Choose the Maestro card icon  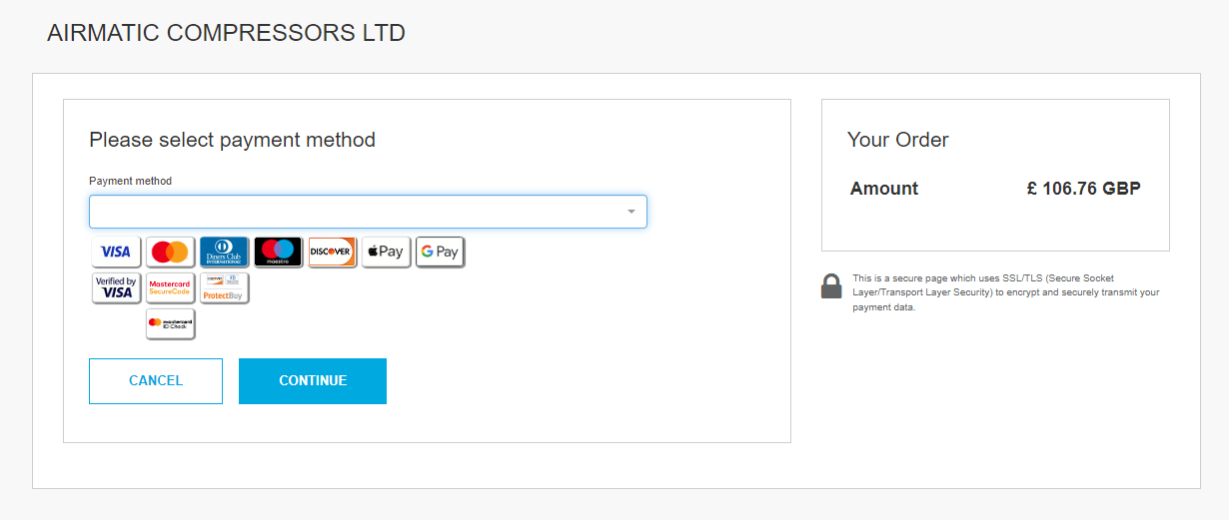[x=278, y=252]
